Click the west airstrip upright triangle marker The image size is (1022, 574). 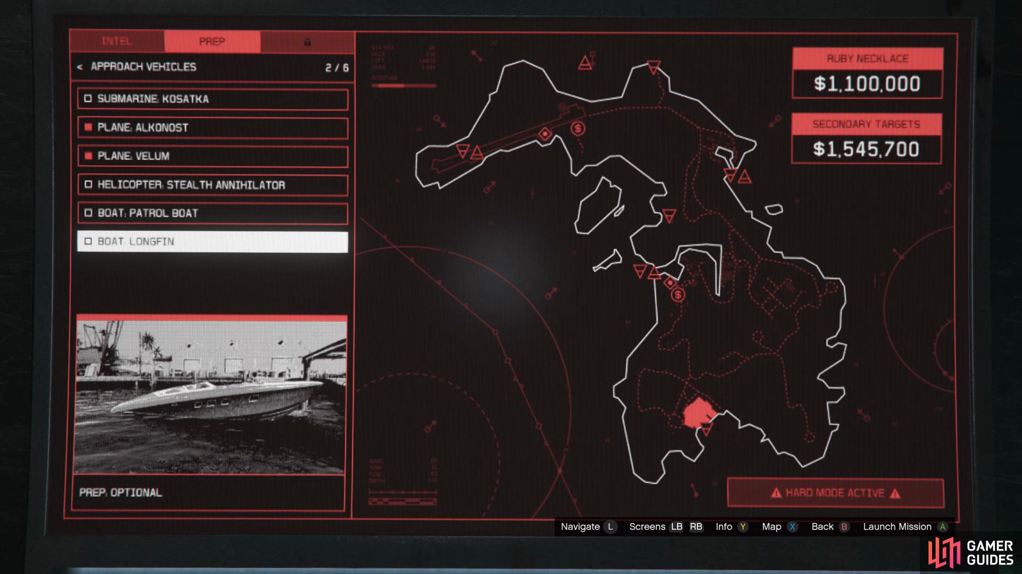pyautogui.click(x=477, y=153)
